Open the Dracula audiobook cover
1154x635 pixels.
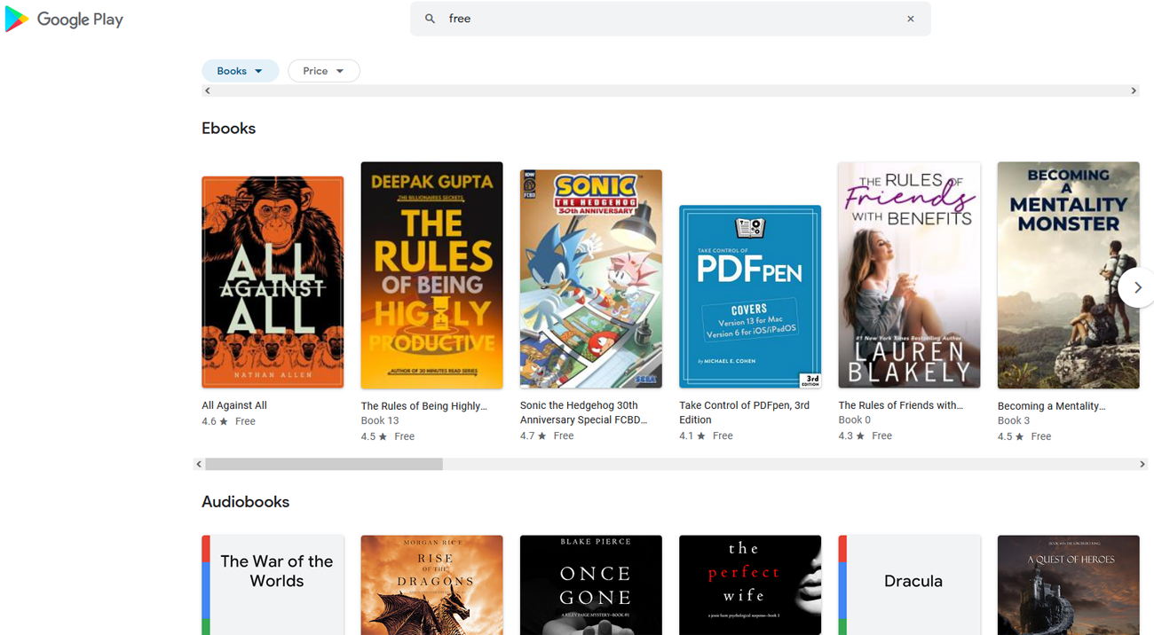(x=909, y=584)
